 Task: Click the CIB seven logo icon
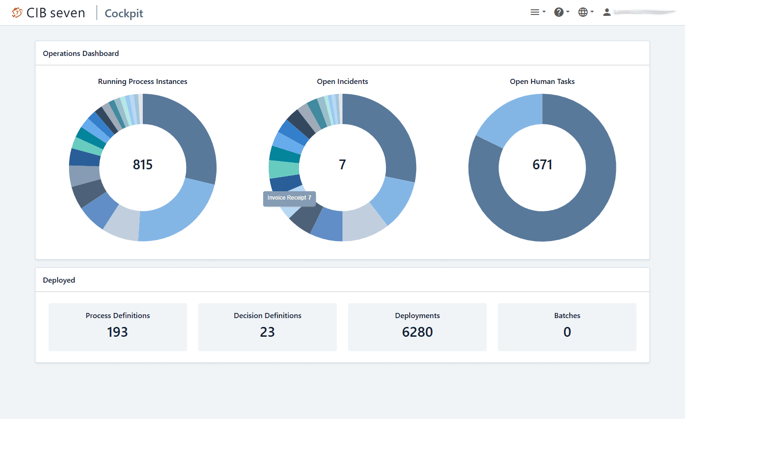17,13
